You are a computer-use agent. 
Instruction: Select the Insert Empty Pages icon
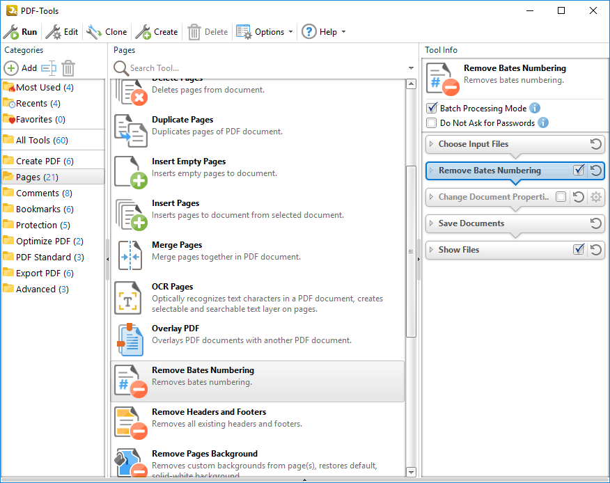(131, 173)
